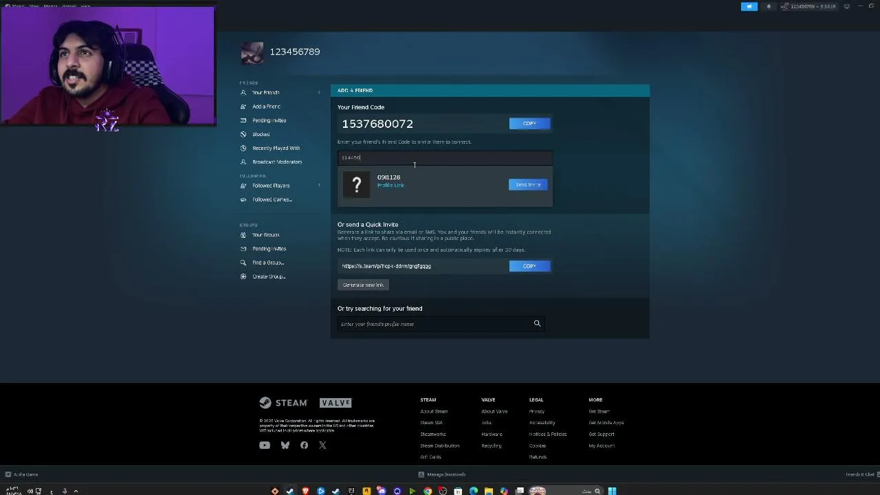Open Manage Downloads in bottom bar
Viewport: 880px width, 495px height.
pyautogui.click(x=442, y=474)
